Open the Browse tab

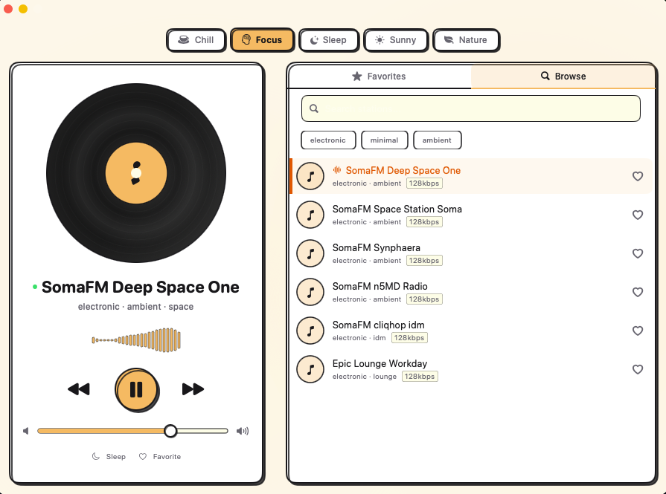coord(563,77)
